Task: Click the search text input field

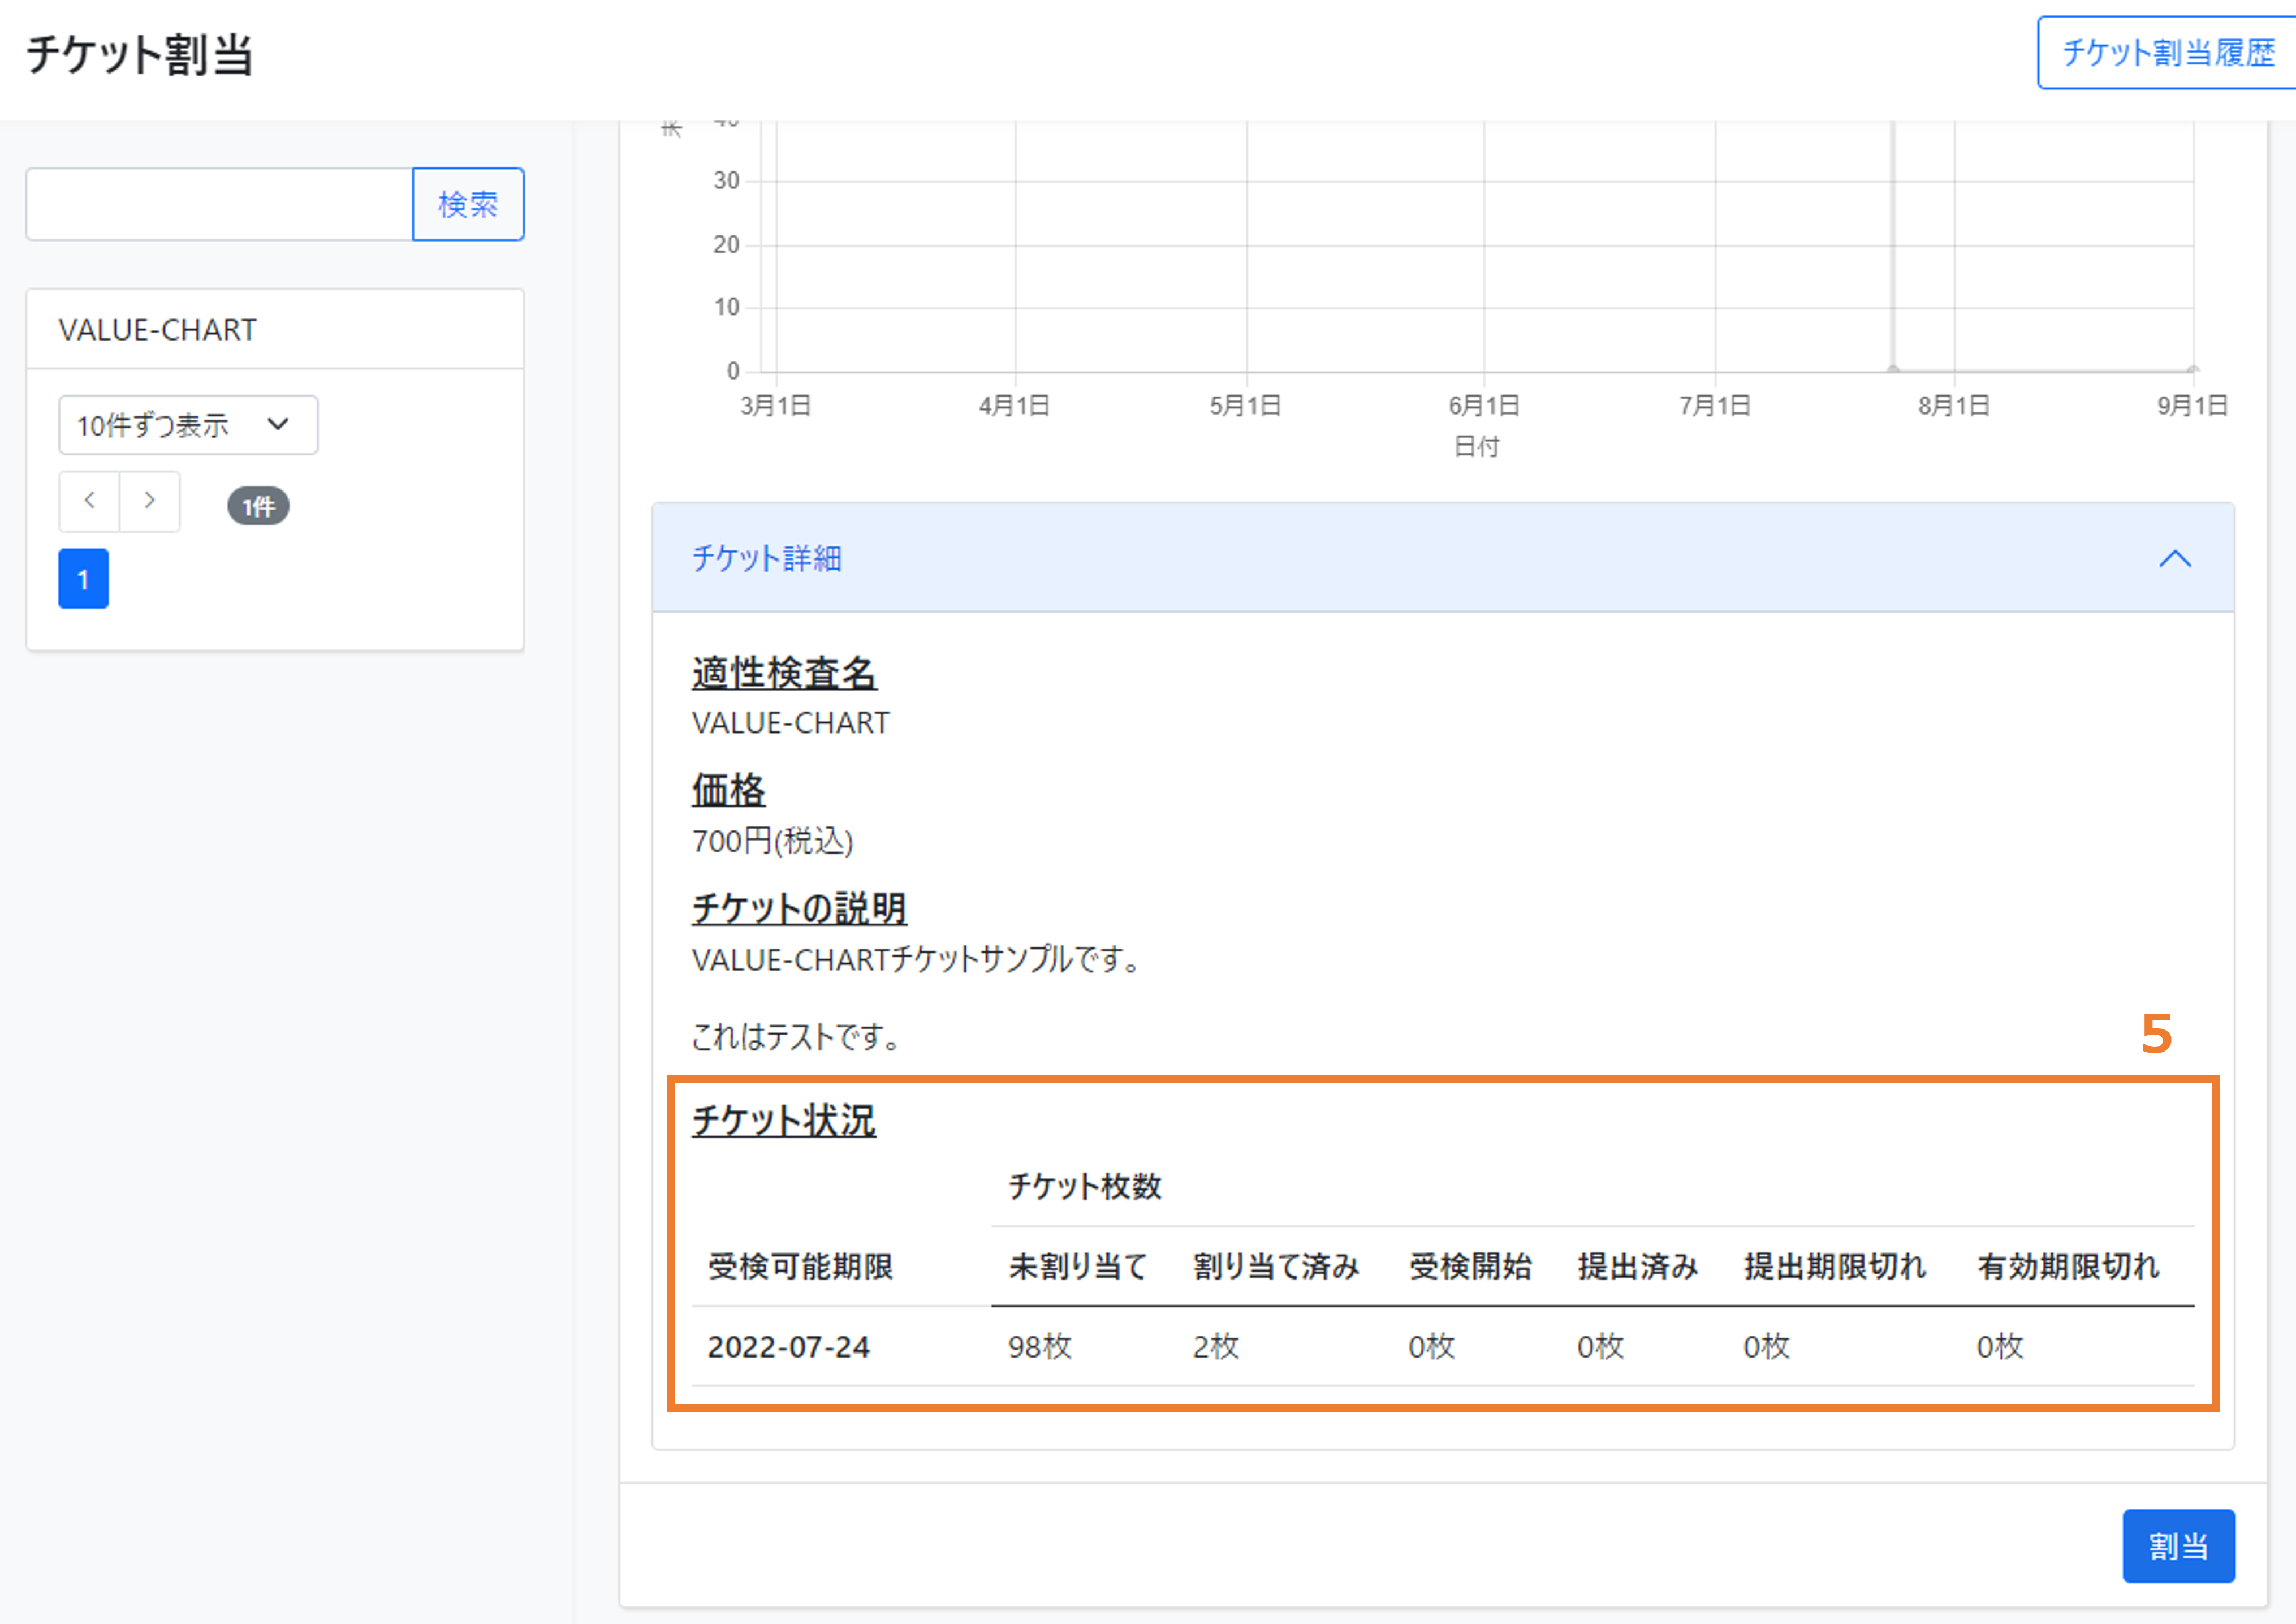Action: coord(219,204)
